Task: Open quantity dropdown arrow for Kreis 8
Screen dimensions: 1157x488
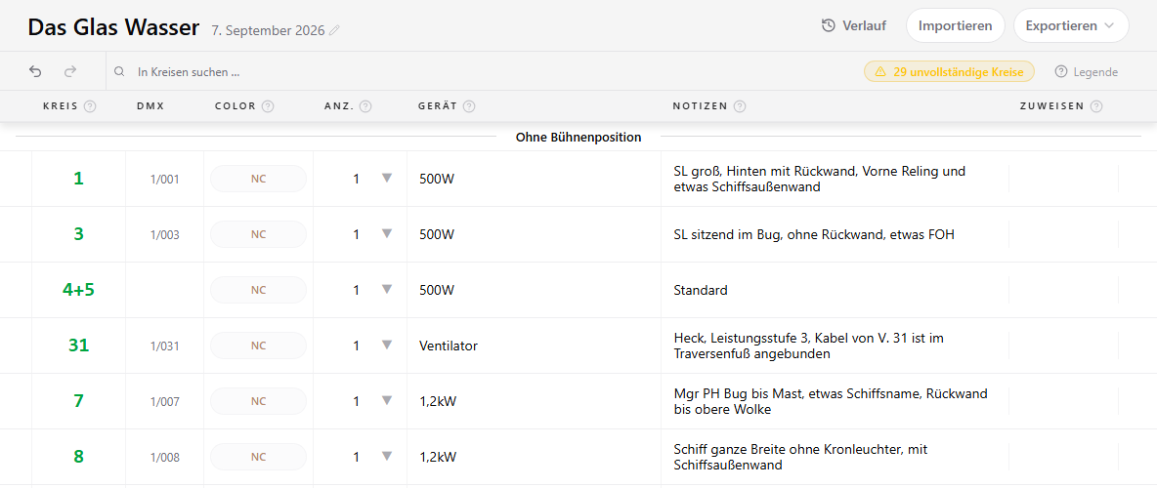Action: coord(386,457)
